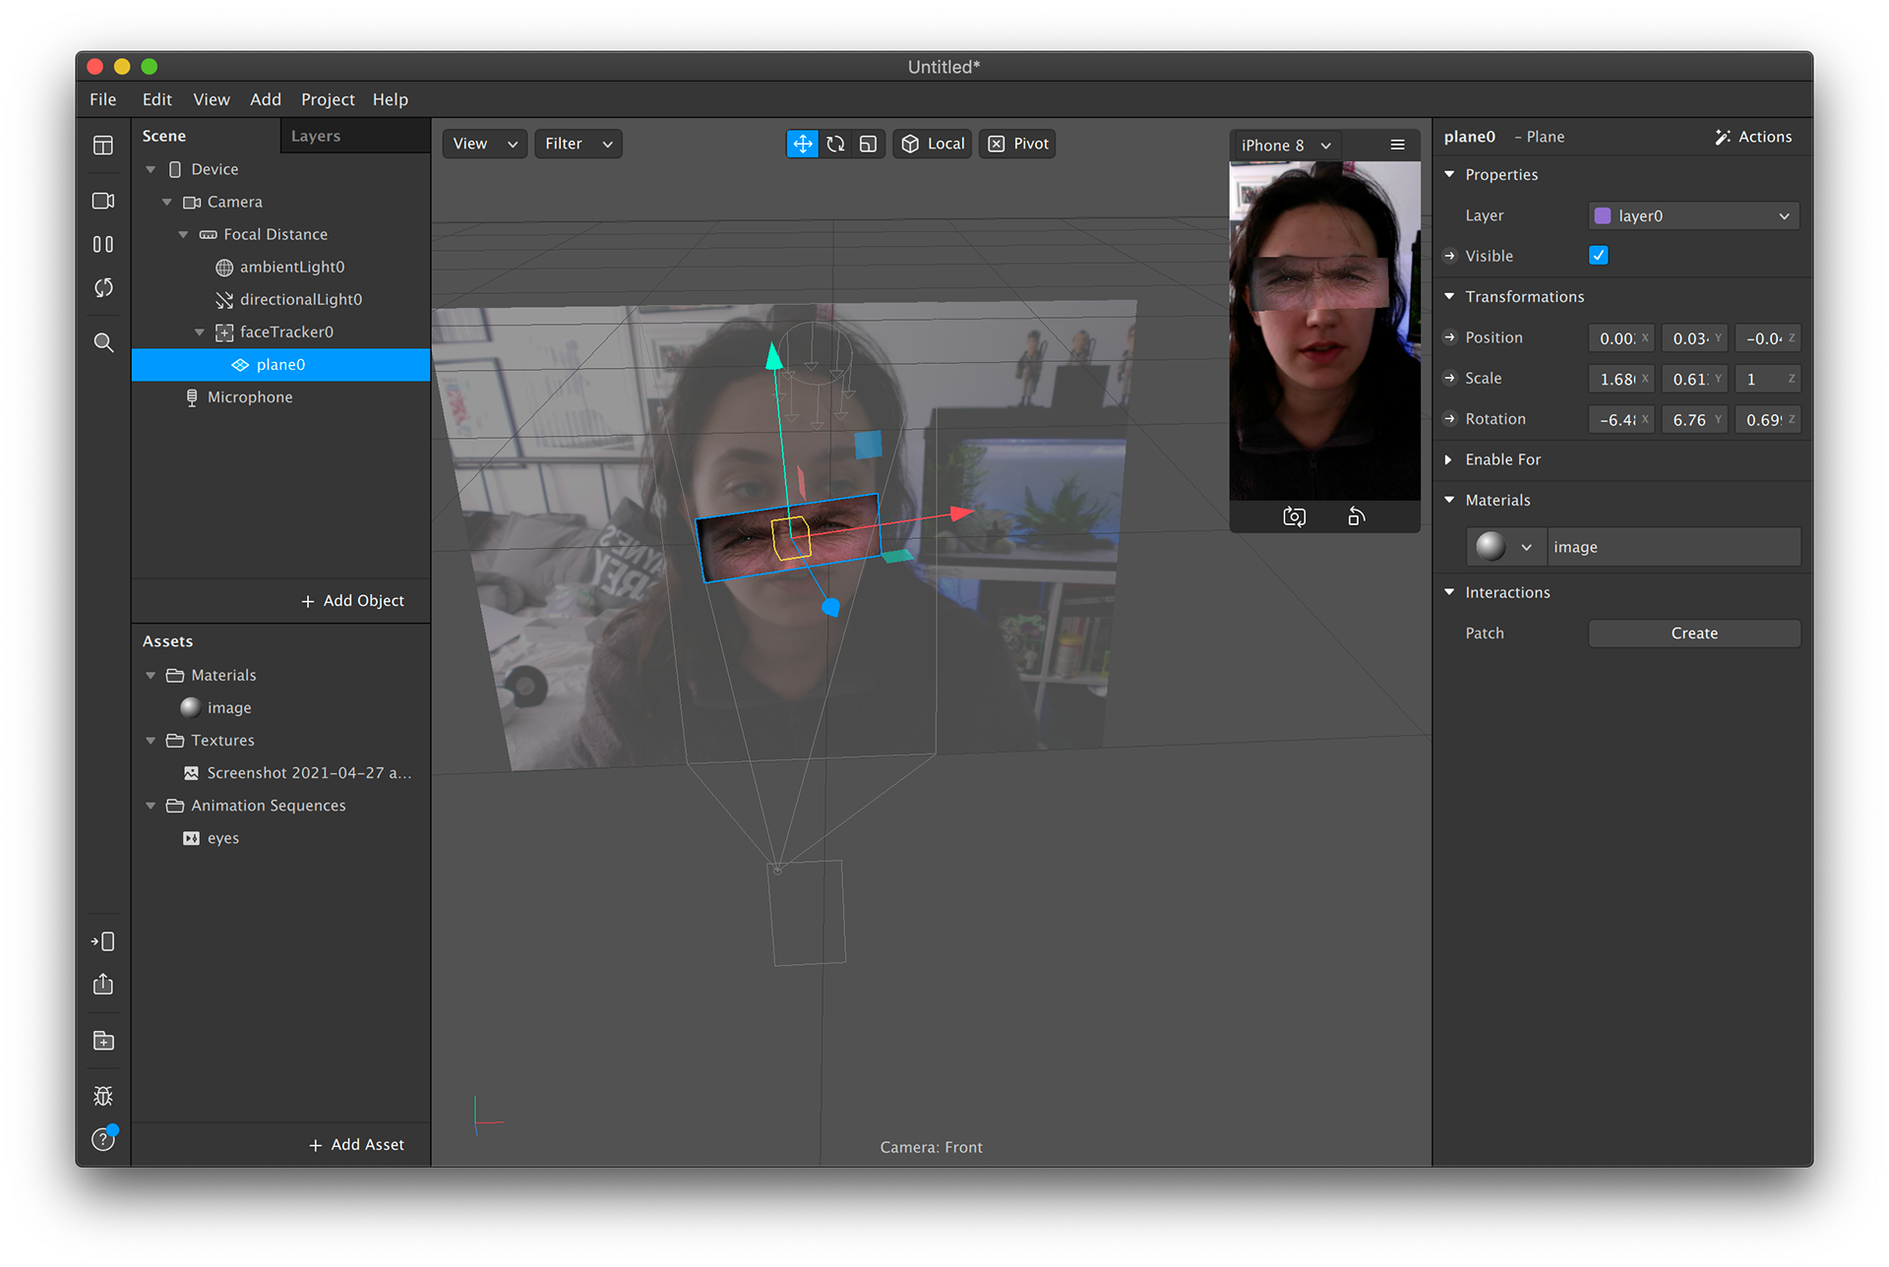Select the Screenshot 2021-04-27 texture asset
The width and height of the screenshot is (1889, 1267).
(280, 773)
